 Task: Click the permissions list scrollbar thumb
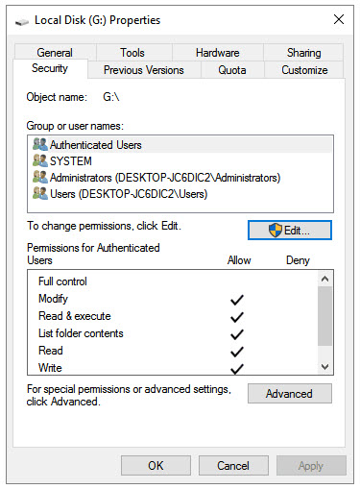[x=324, y=316]
